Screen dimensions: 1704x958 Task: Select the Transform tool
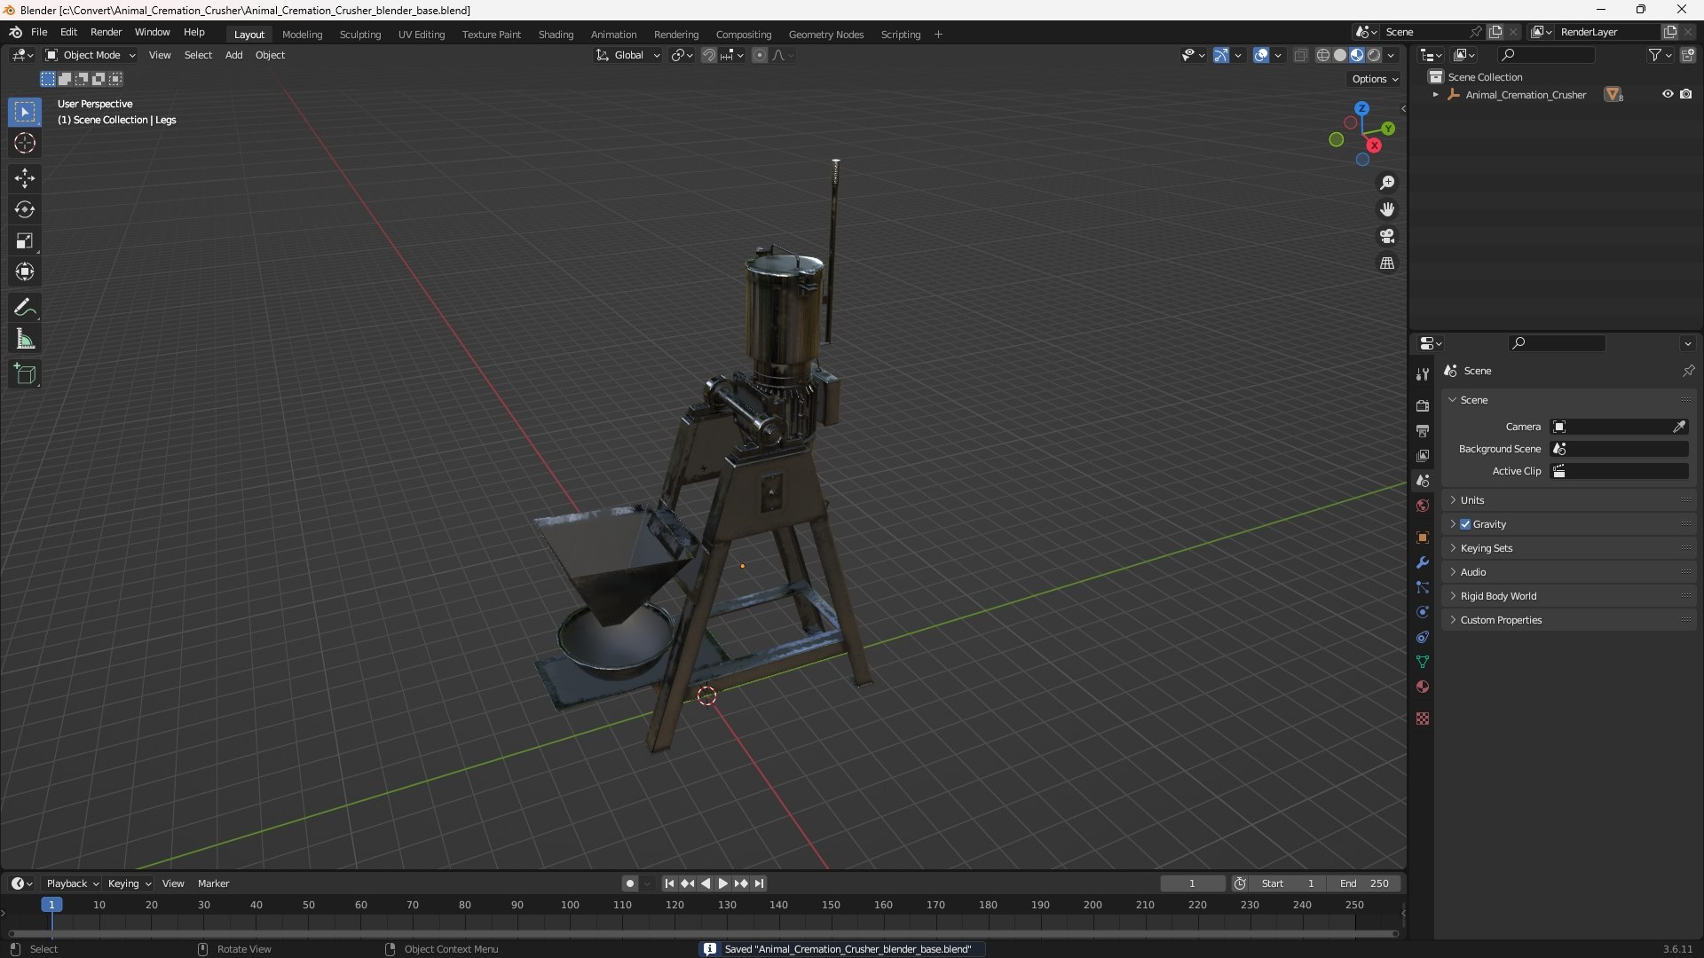(x=24, y=271)
